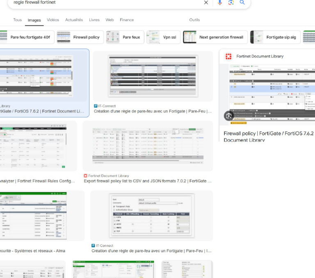
Task: Select the Firewall policy suggestion chip
Action: coord(80,37)
